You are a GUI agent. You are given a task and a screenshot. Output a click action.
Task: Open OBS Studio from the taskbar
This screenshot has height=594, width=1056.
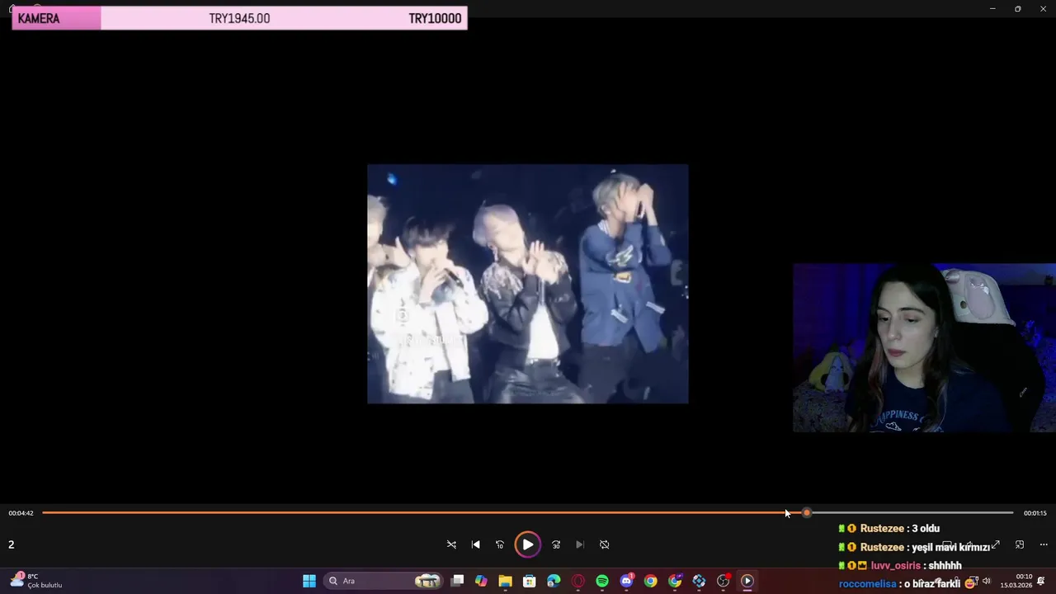724,581
